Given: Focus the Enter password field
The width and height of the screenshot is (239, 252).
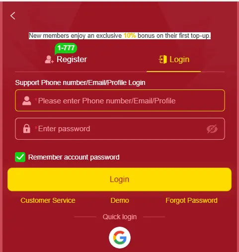Looking at the screenshot, I should [x=120, y=129].
